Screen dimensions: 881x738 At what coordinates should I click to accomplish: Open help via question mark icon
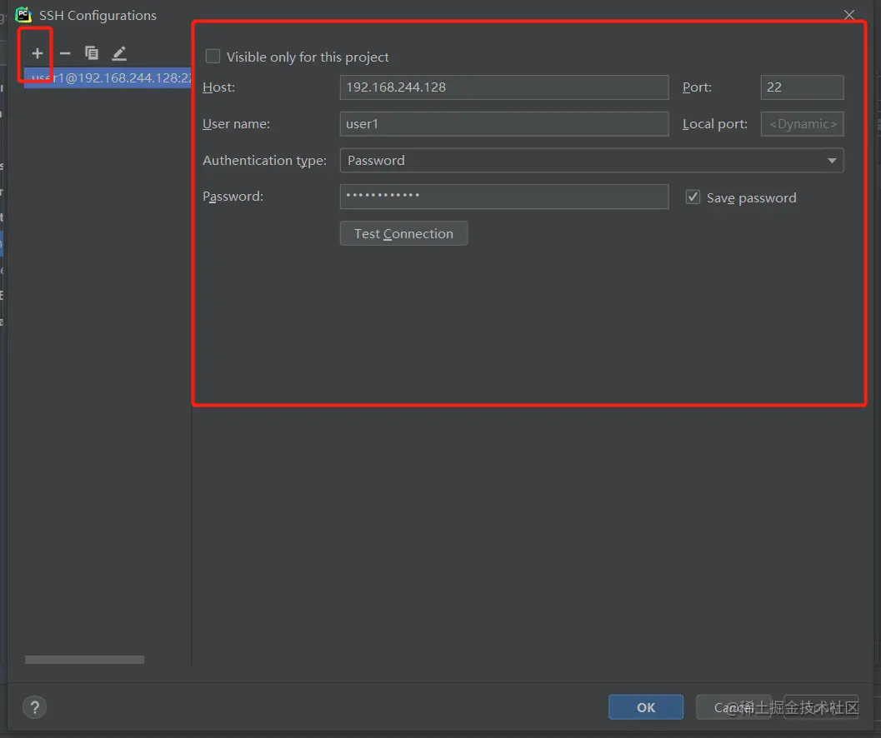(x=35, y=707)
